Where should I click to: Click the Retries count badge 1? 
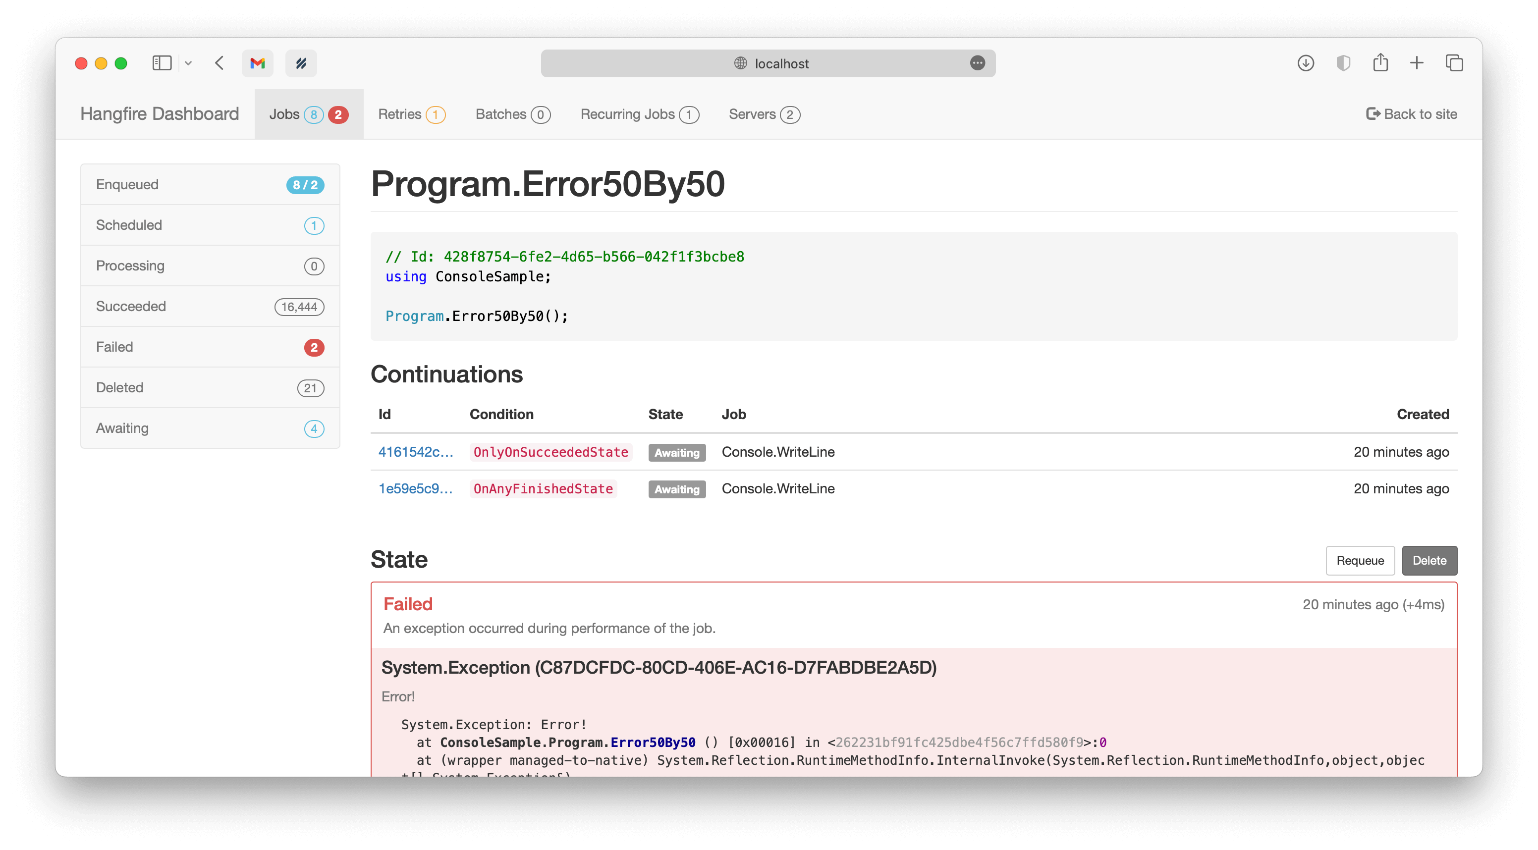[435, 114]
